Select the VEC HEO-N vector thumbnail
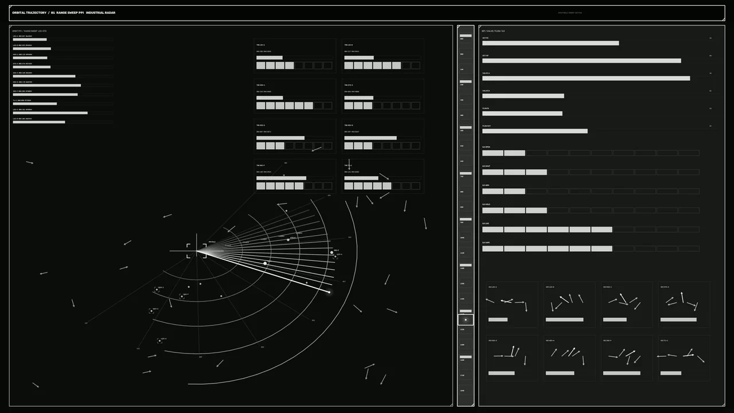The width and height of the screenshot is (734, 413). pyautogui.click(x=569, y=358)
